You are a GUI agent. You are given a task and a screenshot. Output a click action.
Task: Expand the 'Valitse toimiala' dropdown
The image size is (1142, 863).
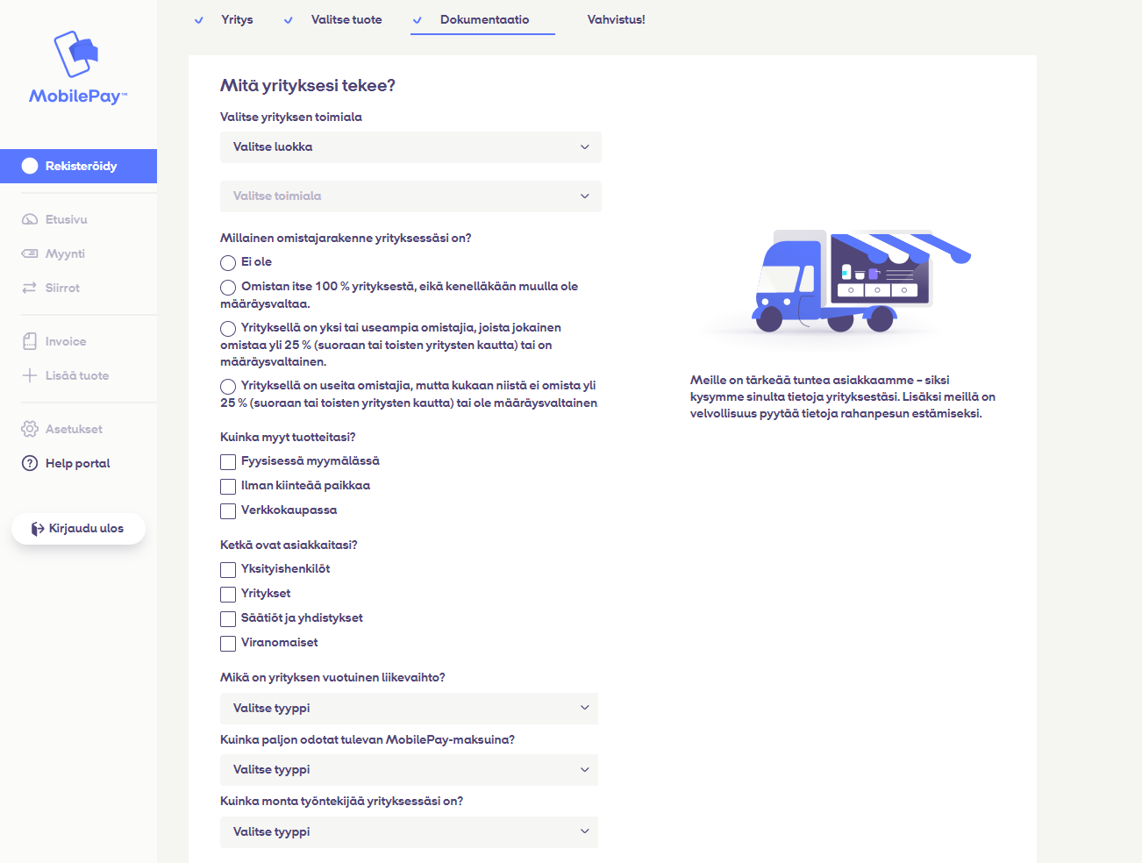tap(410, 196)
